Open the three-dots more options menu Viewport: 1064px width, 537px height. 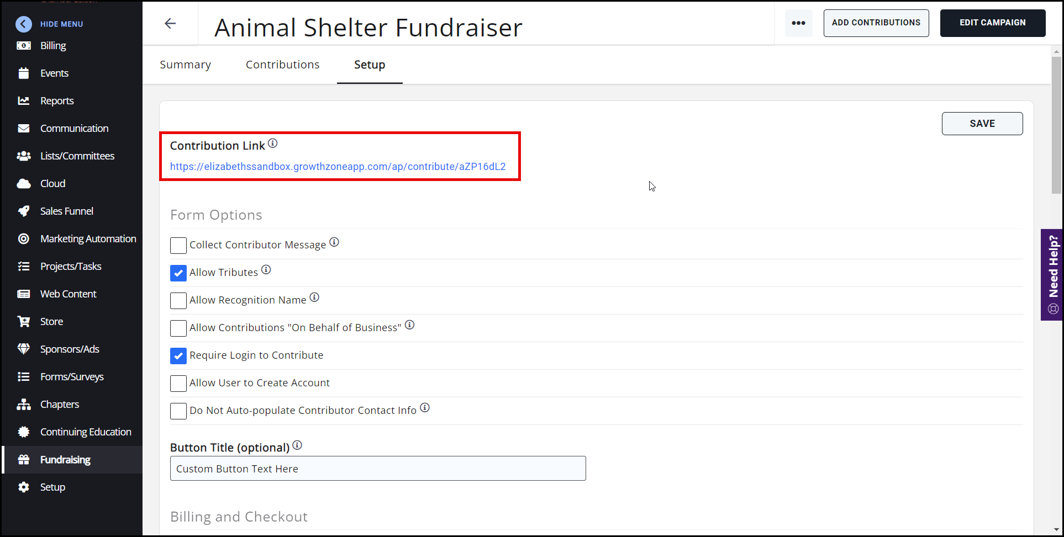click(798, 23)
